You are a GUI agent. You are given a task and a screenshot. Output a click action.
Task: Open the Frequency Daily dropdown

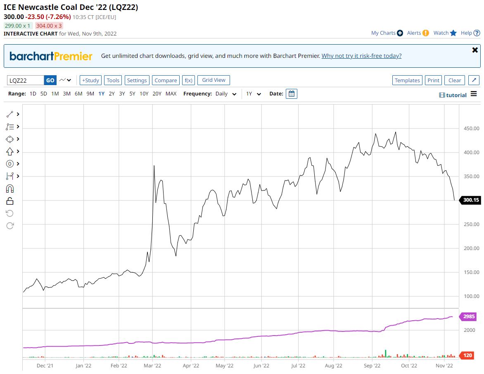pyautogui.click(x=226, y=94)
